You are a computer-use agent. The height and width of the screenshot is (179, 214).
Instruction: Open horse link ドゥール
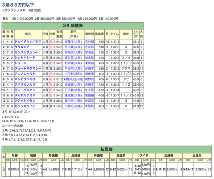point(21,63)
